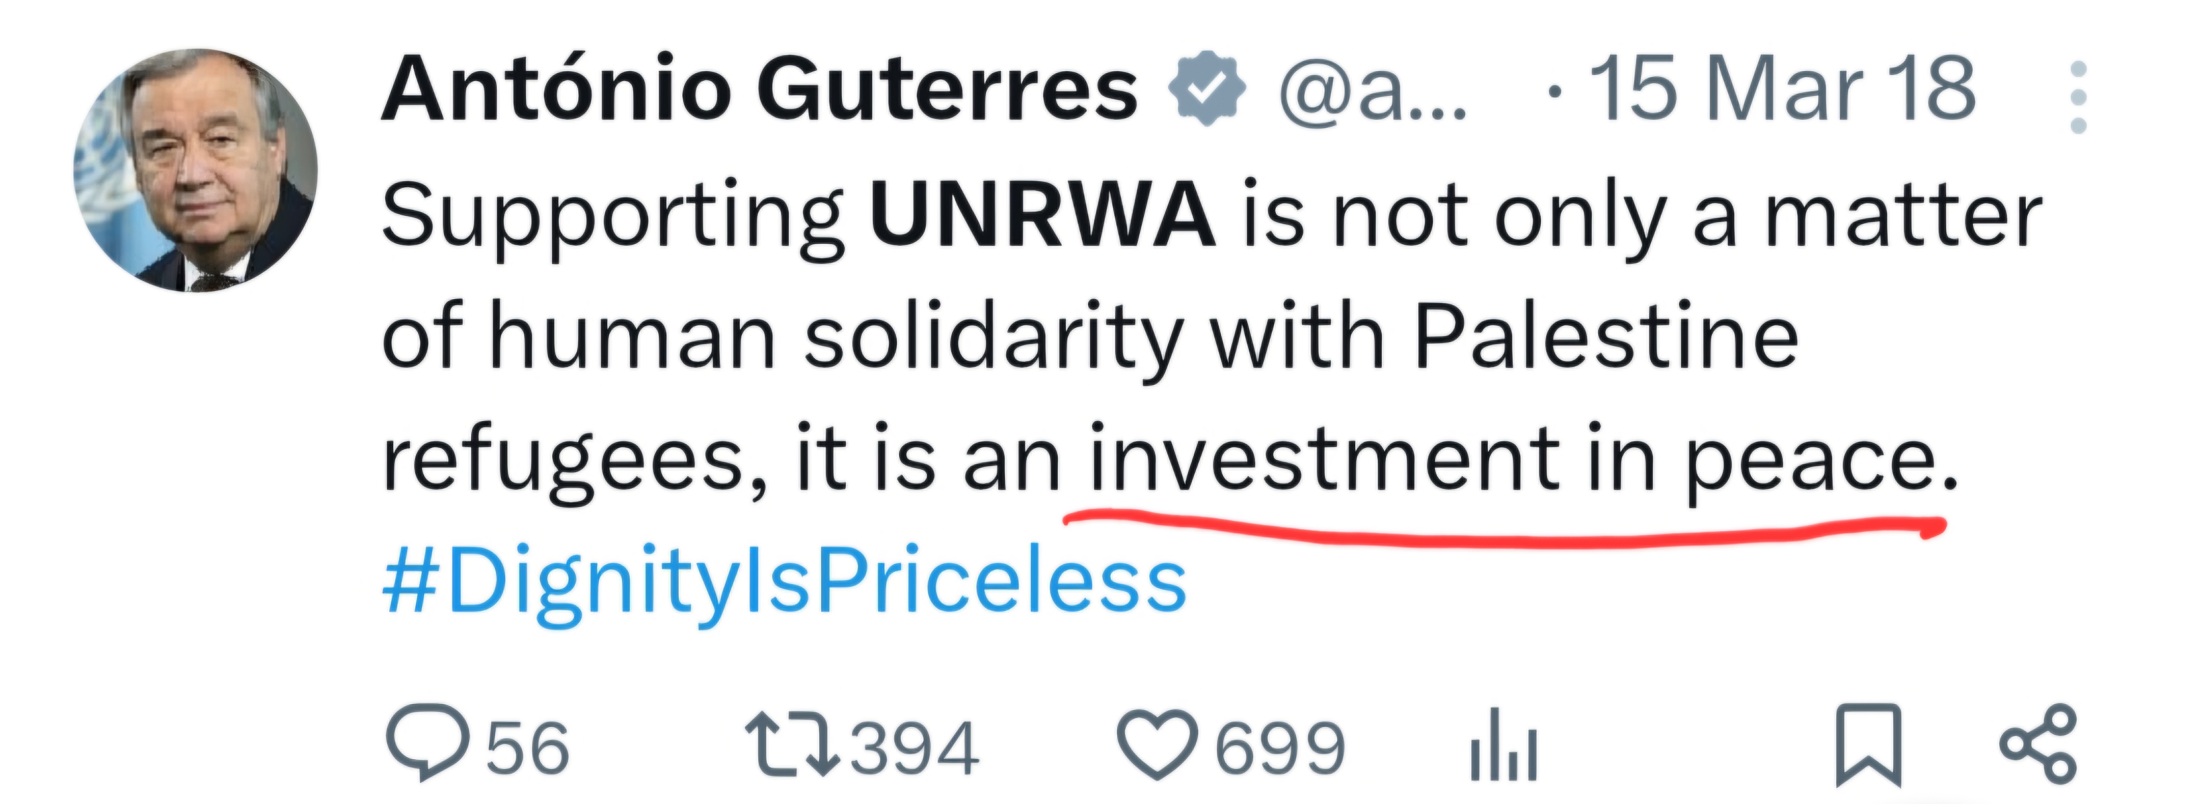
Task: Click the 394 retweets count
Action: coord(914,749)
